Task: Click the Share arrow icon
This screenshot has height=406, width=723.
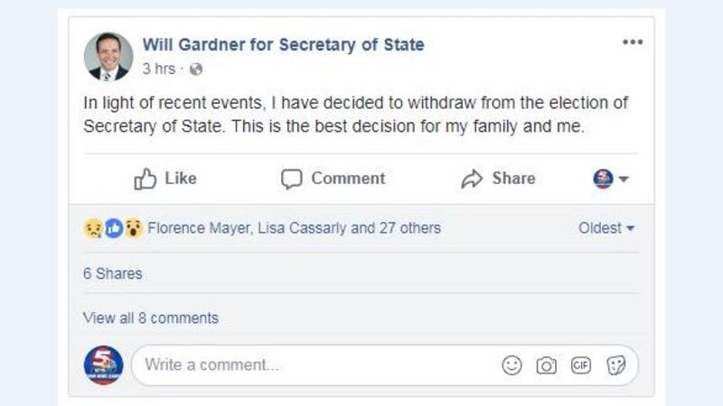Action: (x=472, y=180)
